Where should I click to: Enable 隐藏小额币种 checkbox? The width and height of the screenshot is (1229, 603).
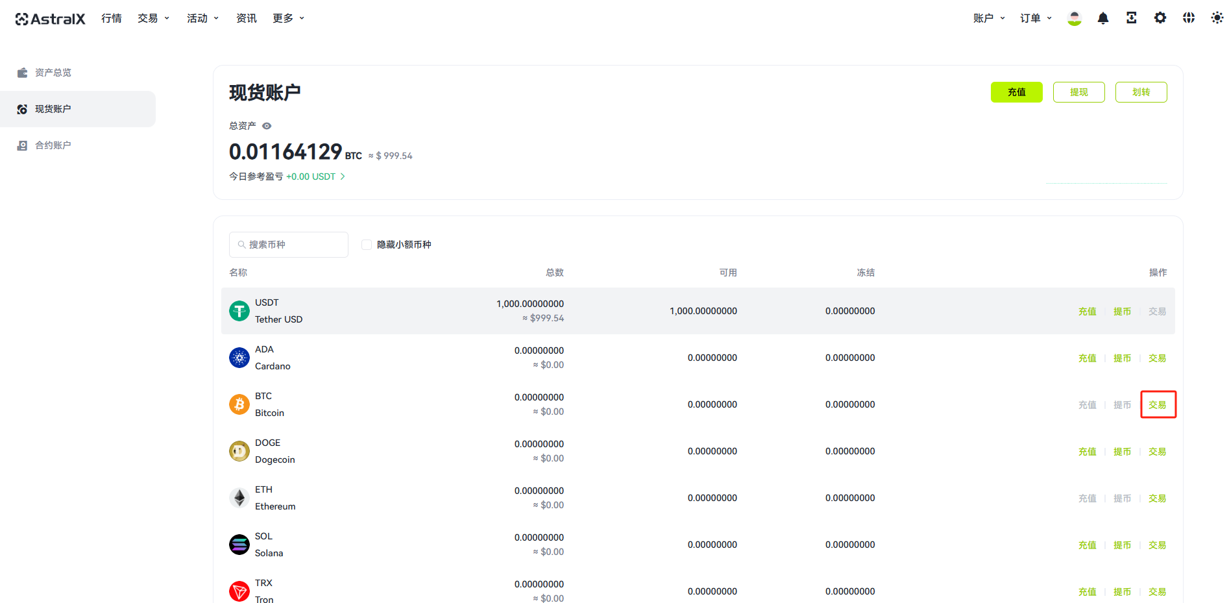pyautogui.click(x=367, y=245)
